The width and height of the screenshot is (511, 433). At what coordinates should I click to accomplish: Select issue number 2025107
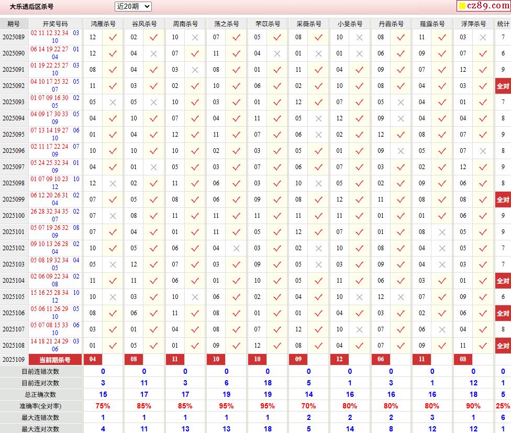point(14,329)
